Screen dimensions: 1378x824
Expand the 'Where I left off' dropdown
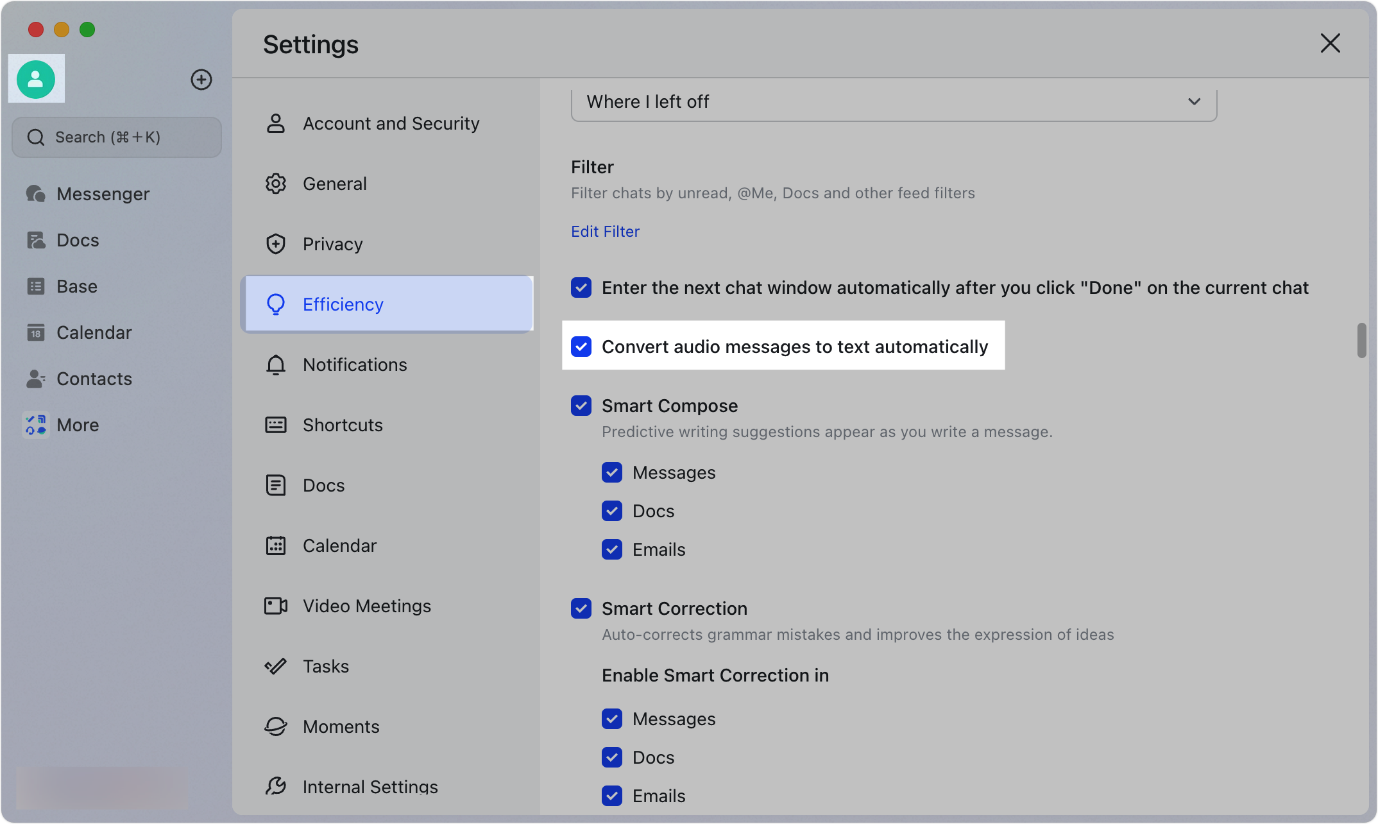point(894,102)
